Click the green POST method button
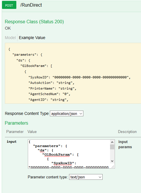Viewport: 141px width, 193px height. click(9, 5)
